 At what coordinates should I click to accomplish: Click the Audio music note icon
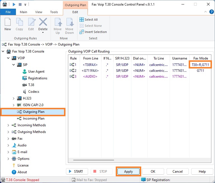pos(14,145)
